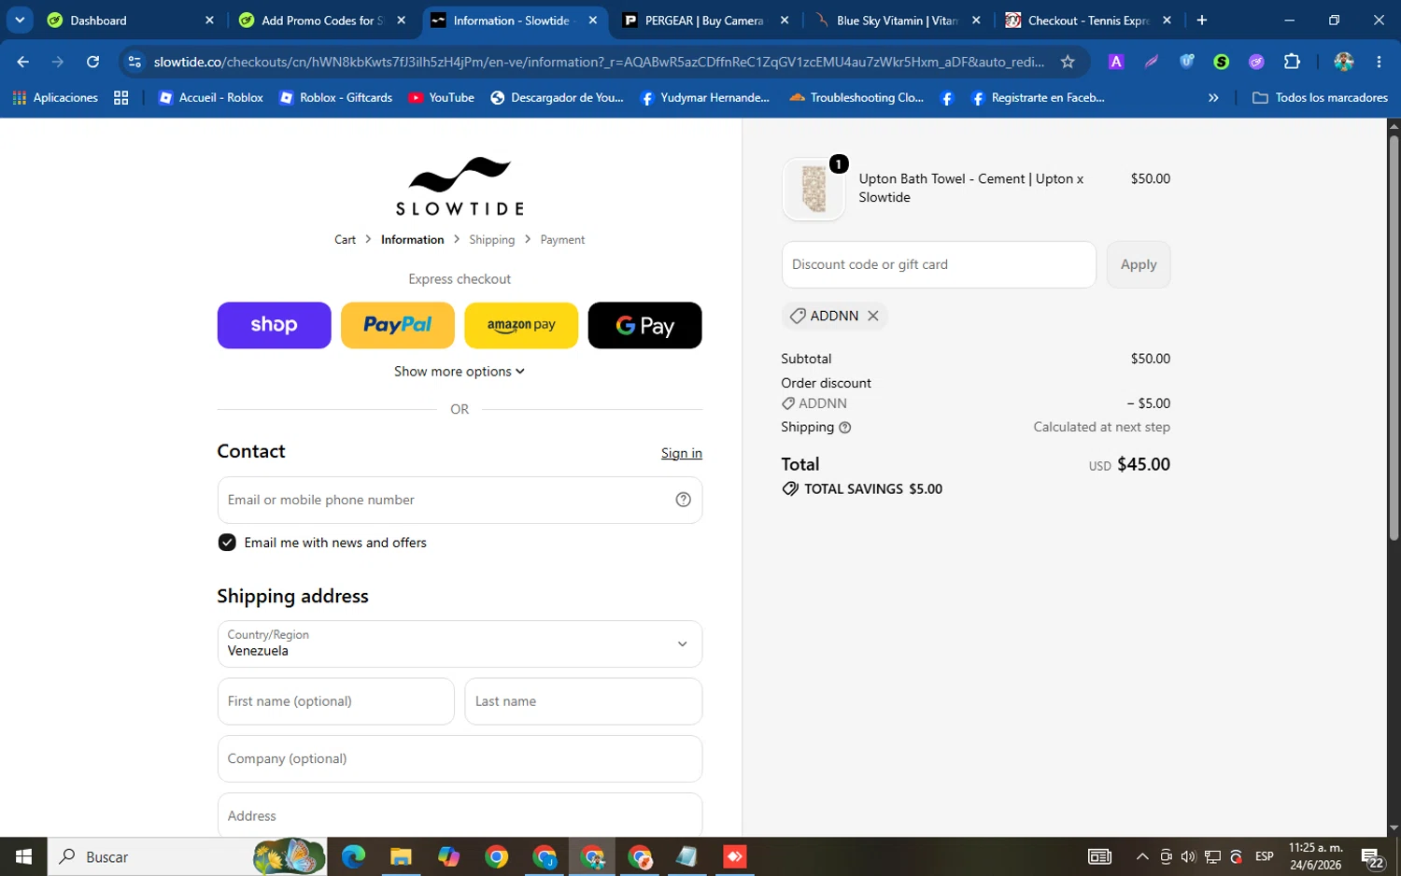Open the Accueil - Roblox bookmark
This screenshot has height=876, width=1401.
point(211,97)
